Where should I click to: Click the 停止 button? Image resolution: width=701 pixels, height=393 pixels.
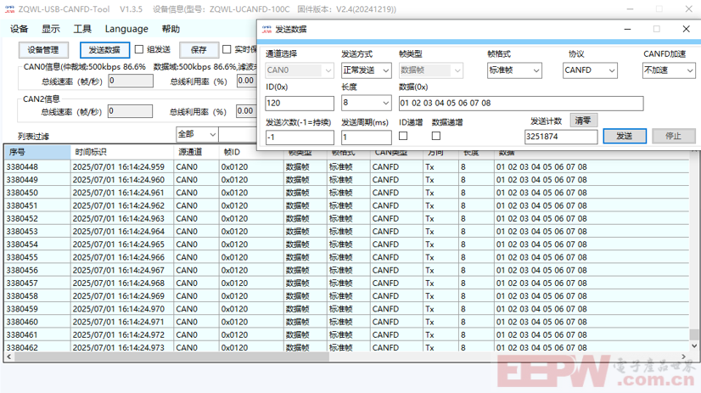[x=673, y=136]
